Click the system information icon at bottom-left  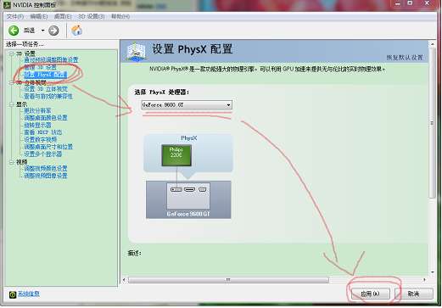click(x=13, y=294)
